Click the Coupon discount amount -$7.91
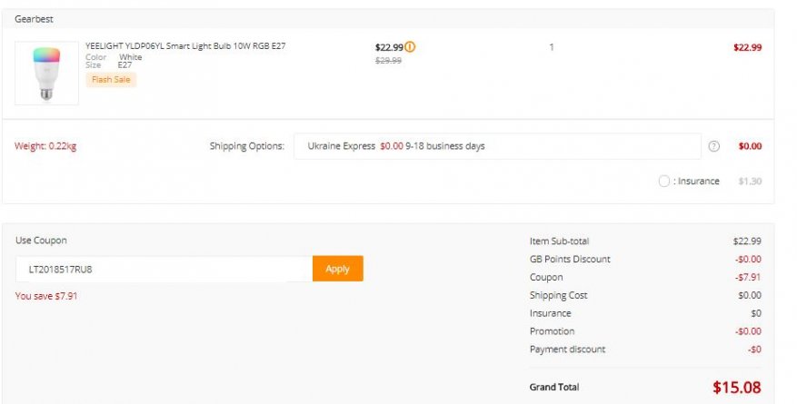797x404 pixels. (x=748, y=278)
